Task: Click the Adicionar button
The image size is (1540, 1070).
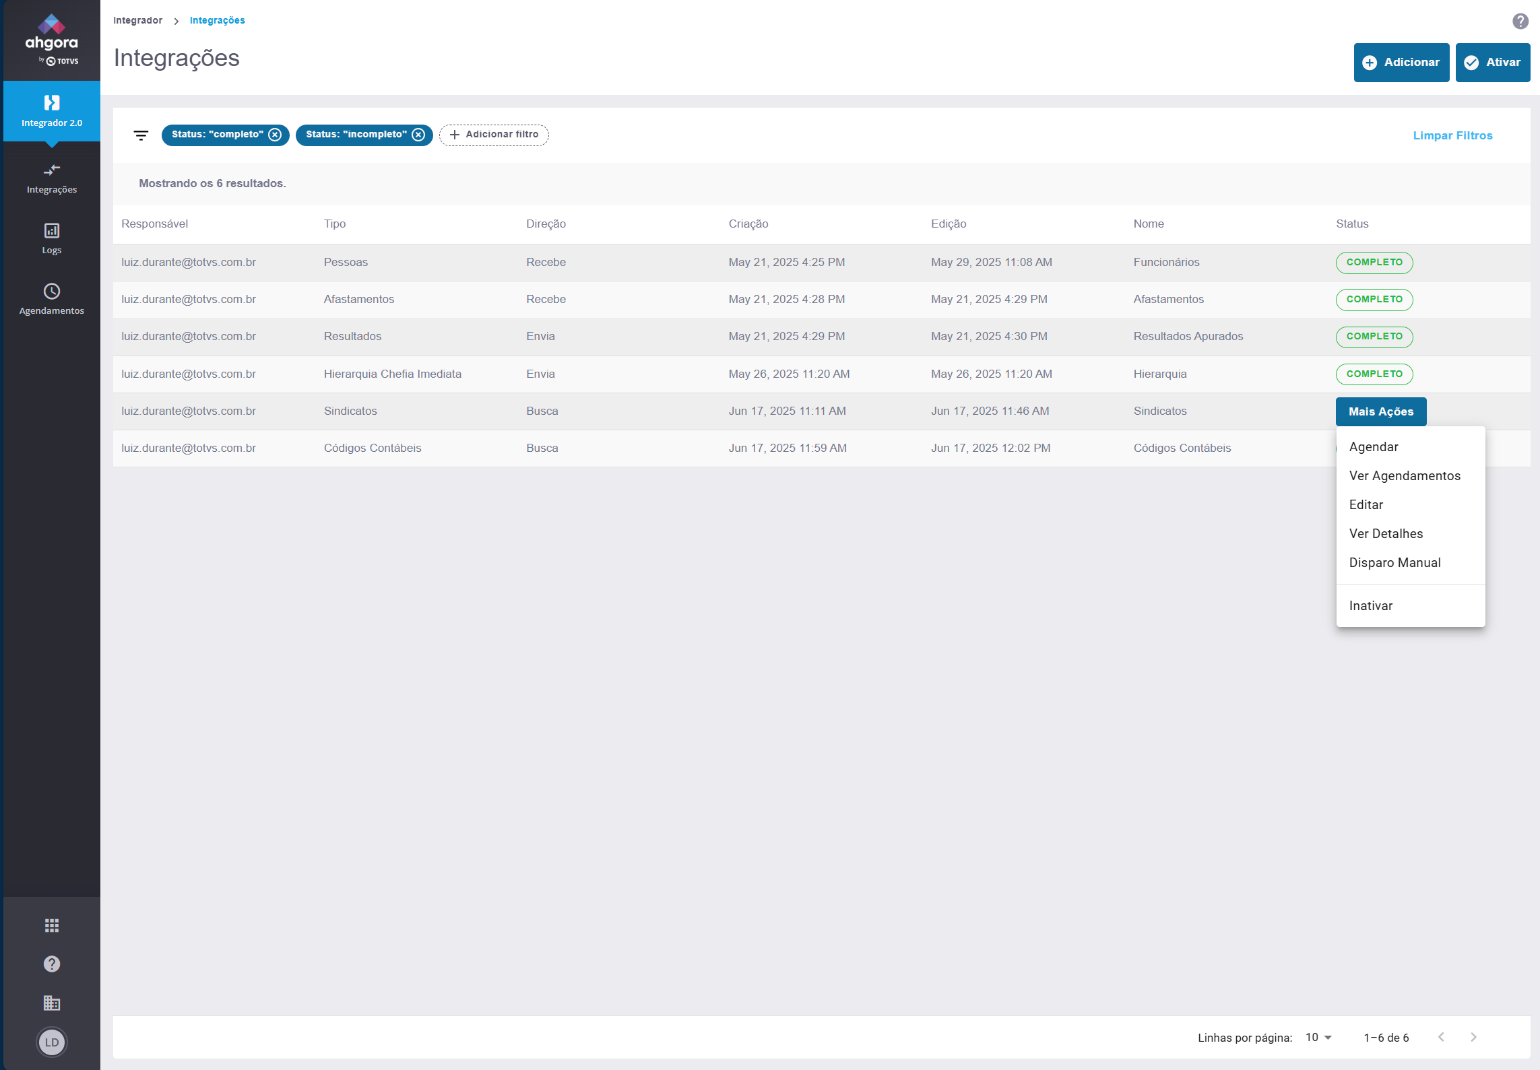Action: coord(1401,63)
